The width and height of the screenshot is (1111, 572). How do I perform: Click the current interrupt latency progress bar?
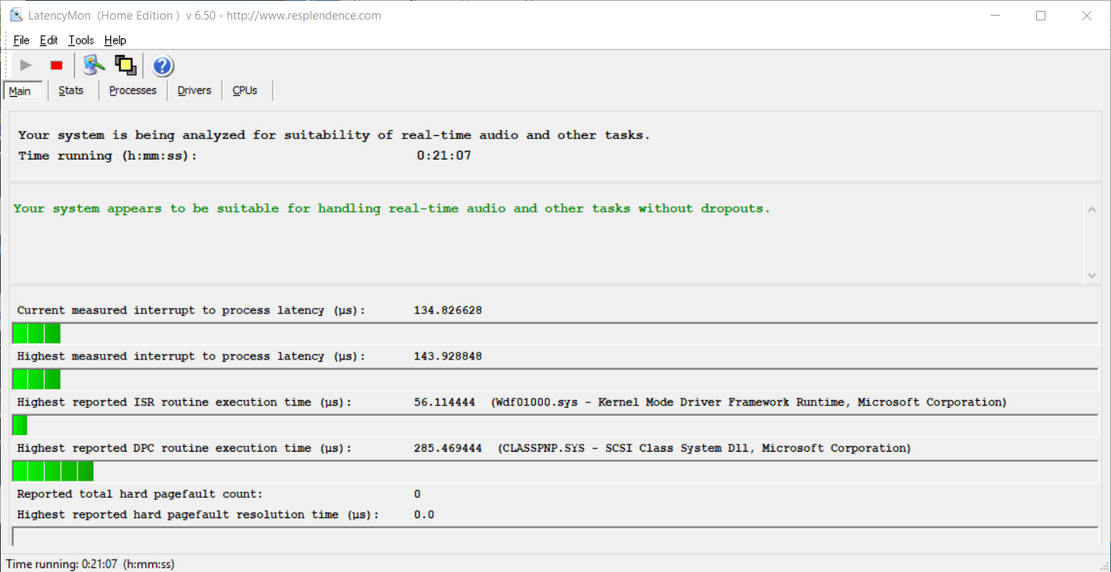[555, 333]
